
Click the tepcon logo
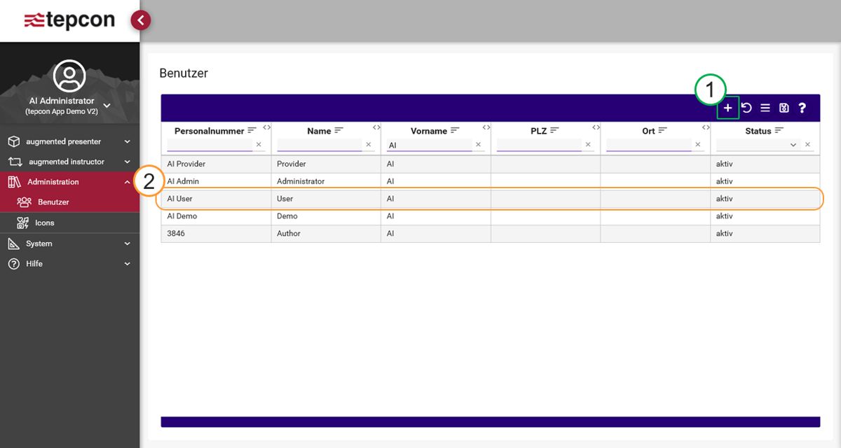pyautogui.click(x=69, y=20)
